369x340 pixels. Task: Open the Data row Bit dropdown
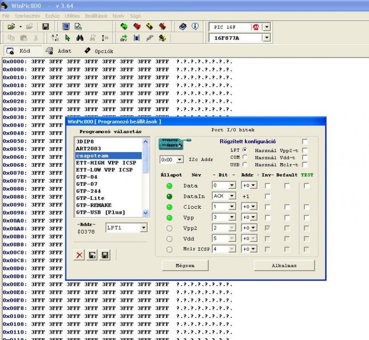point(232,186)
